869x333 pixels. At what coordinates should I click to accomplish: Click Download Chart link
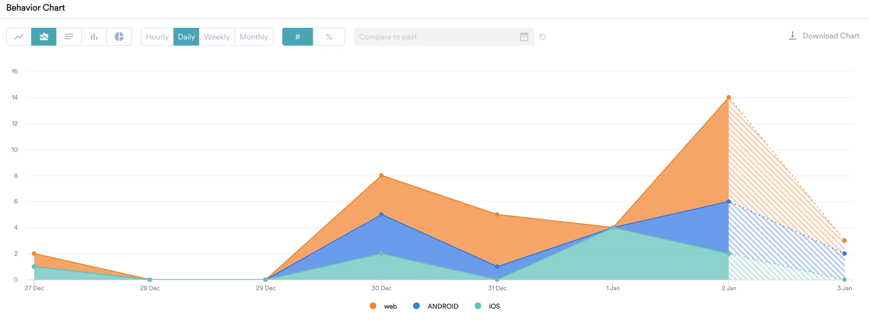coord(831,36)
